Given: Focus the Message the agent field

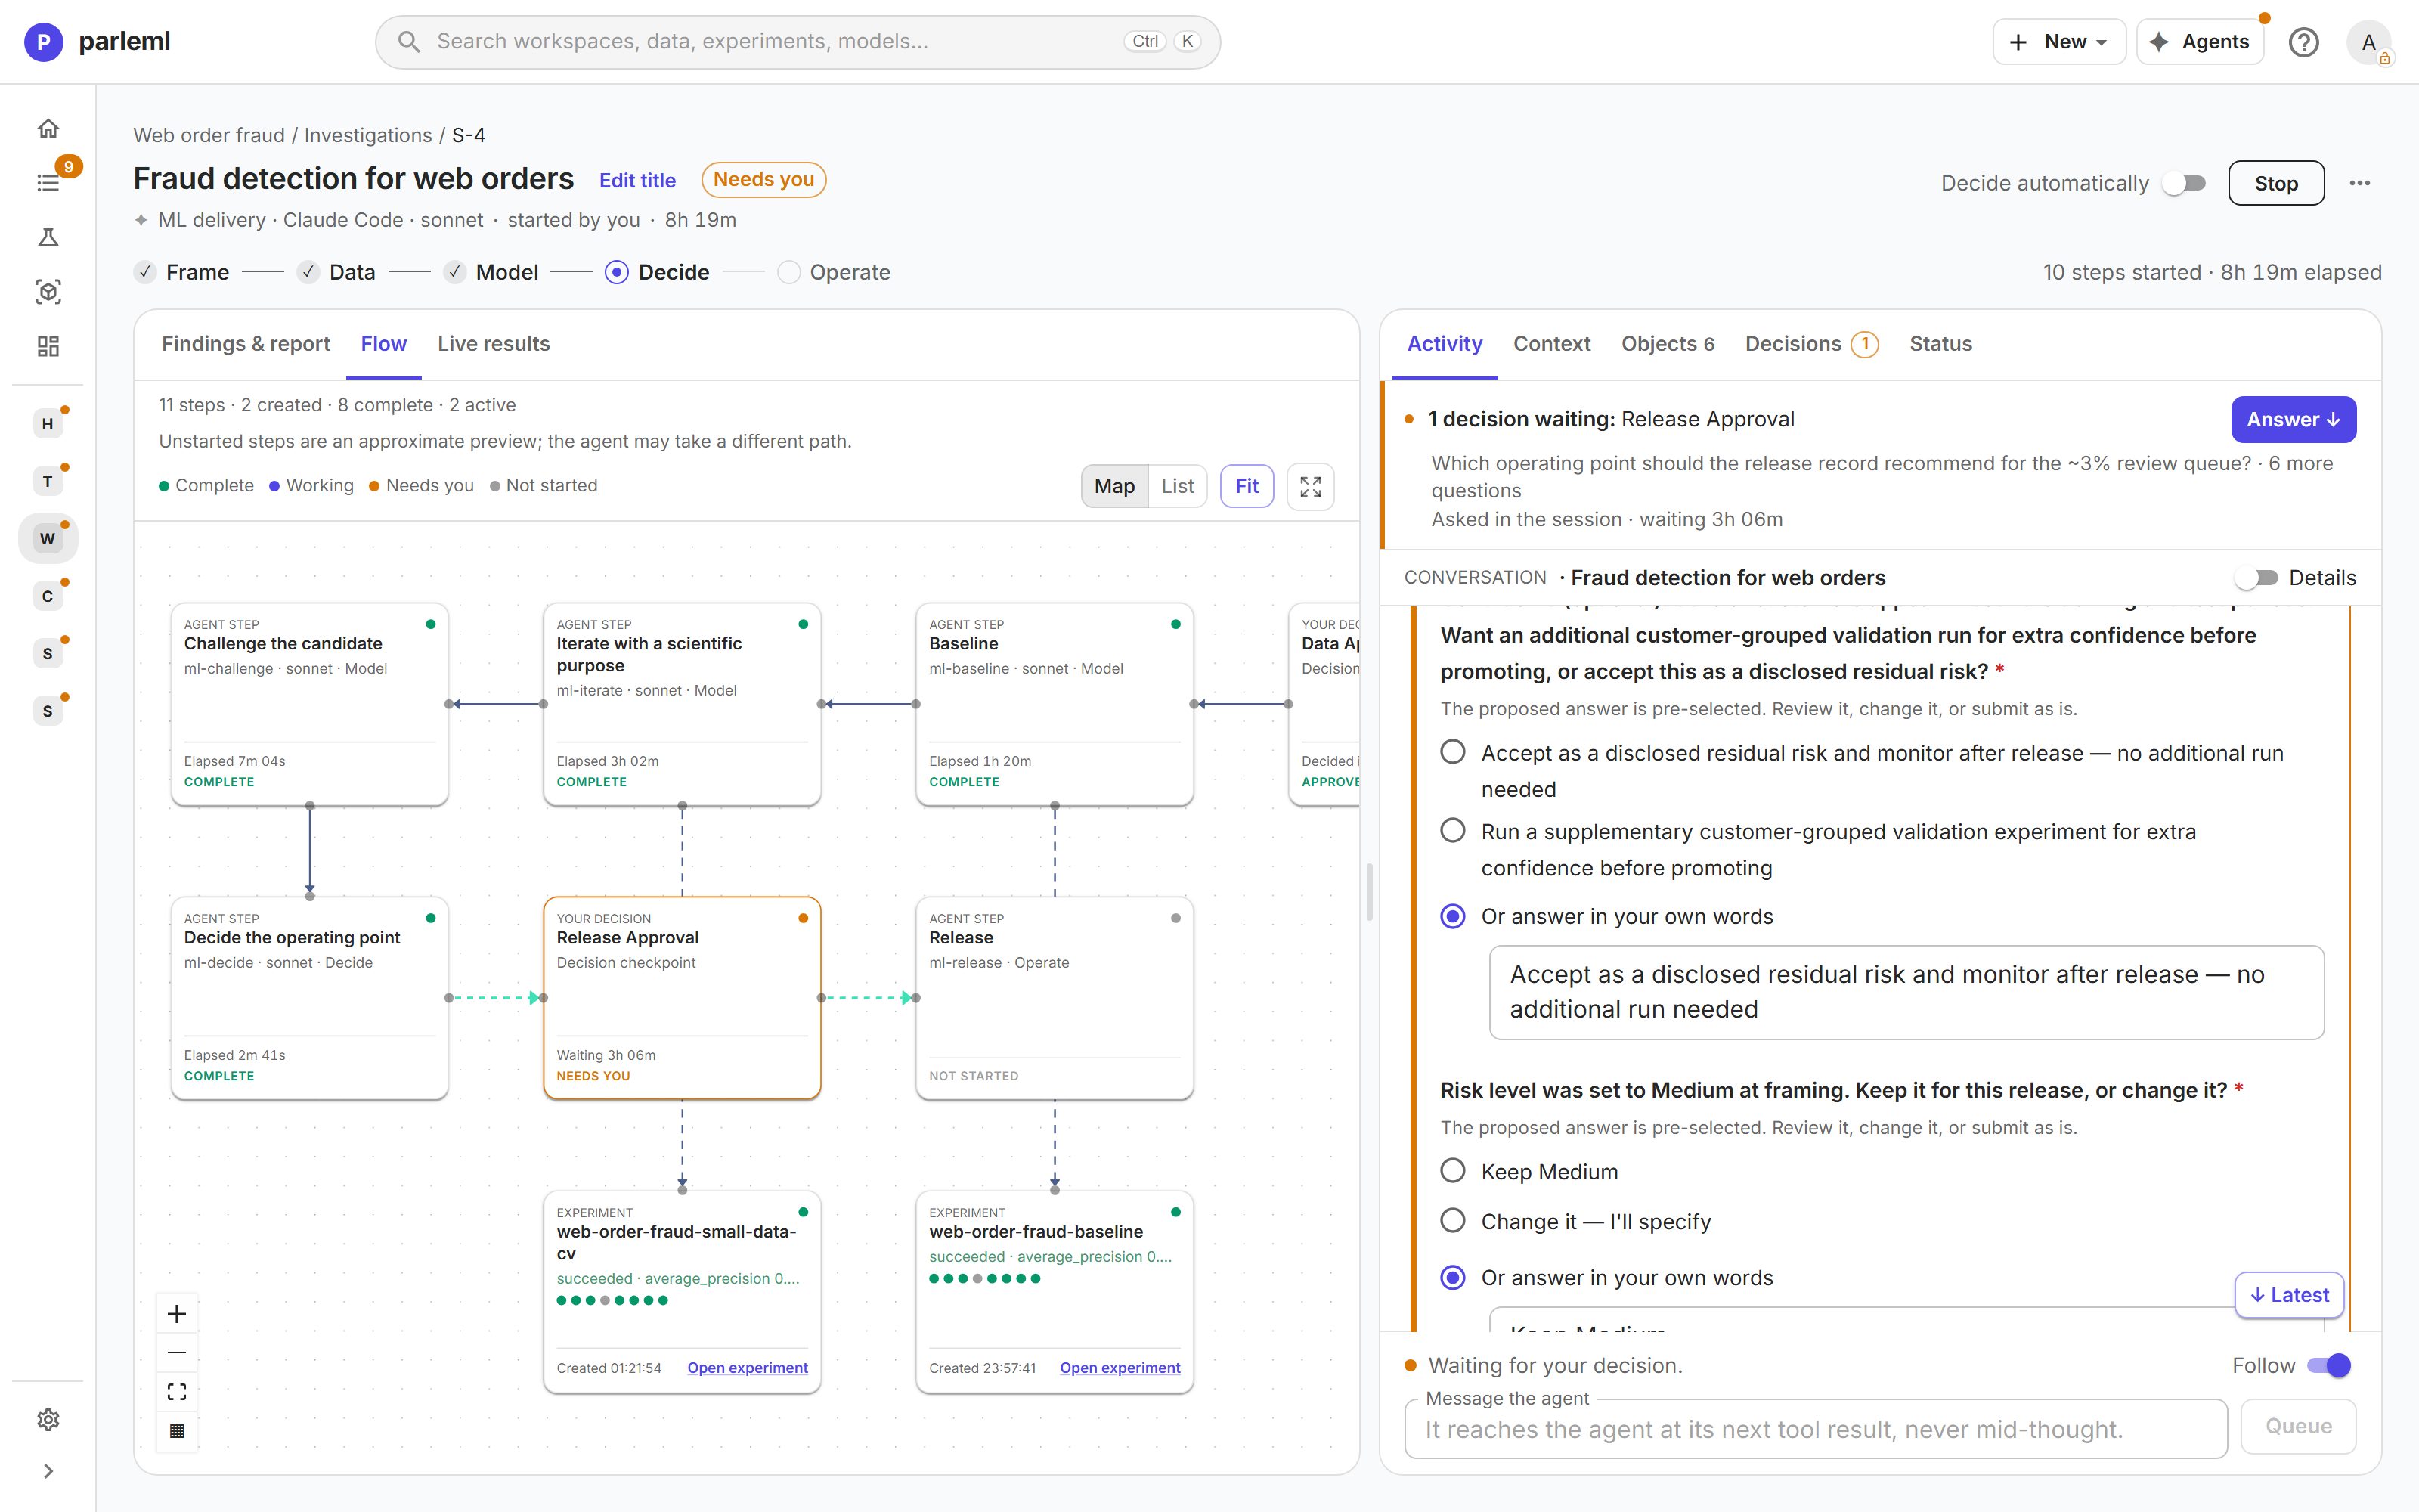Looking at the screenshot, I should [x=1815, y=1429].
